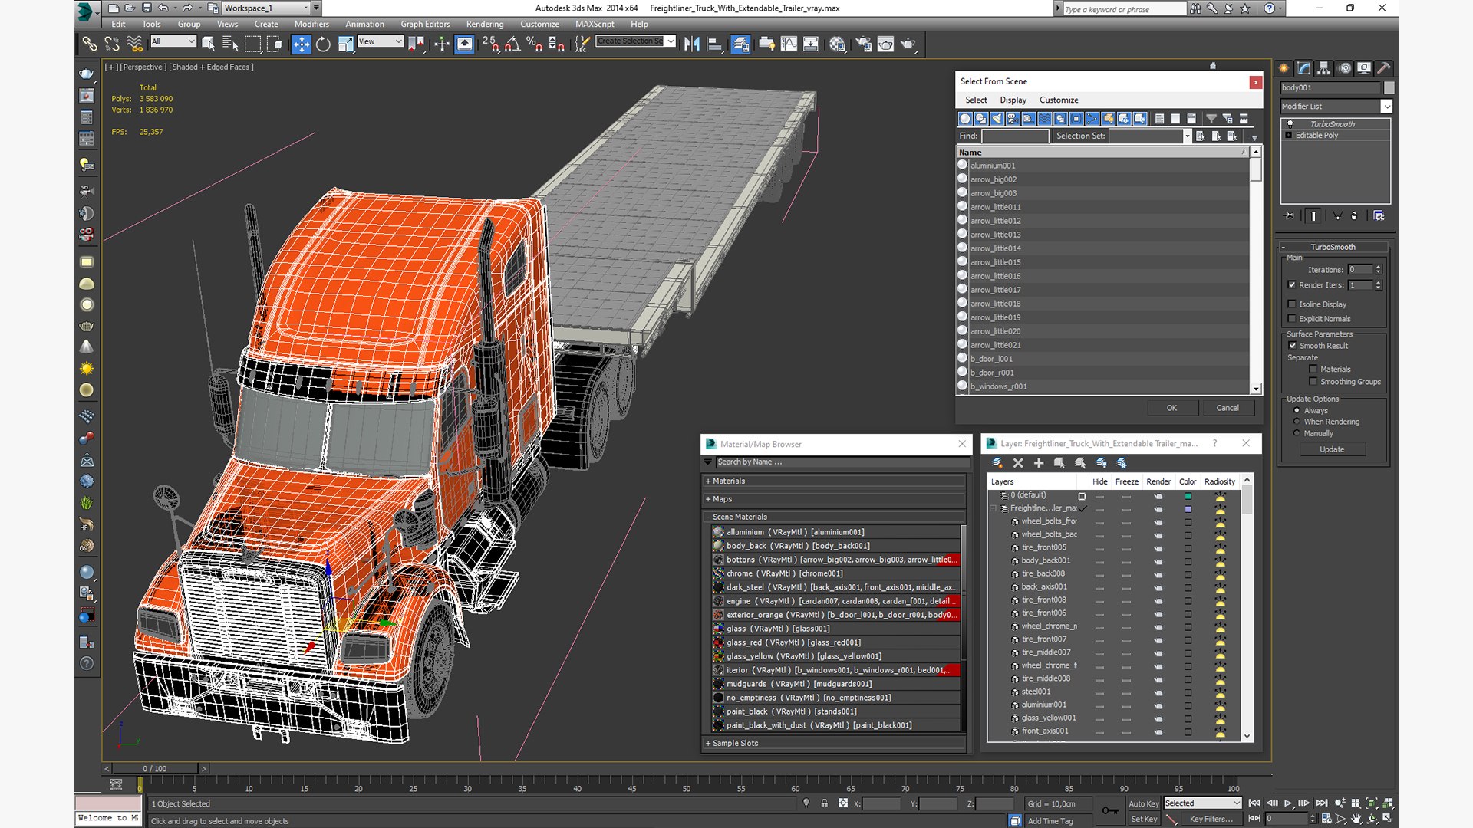The width and height of the screenshot is (1473, 828).
Task: Open Display menu in Select From Scene
Action: 1013,100
